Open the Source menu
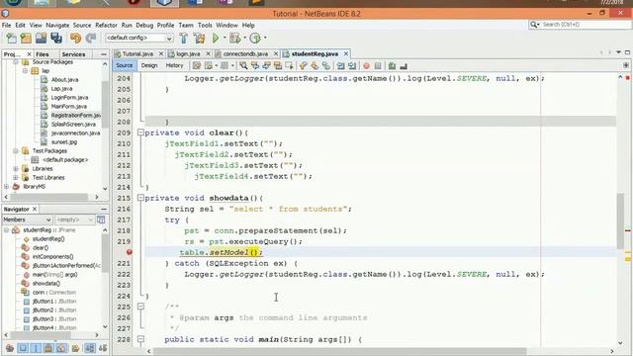 pos(82,25)
